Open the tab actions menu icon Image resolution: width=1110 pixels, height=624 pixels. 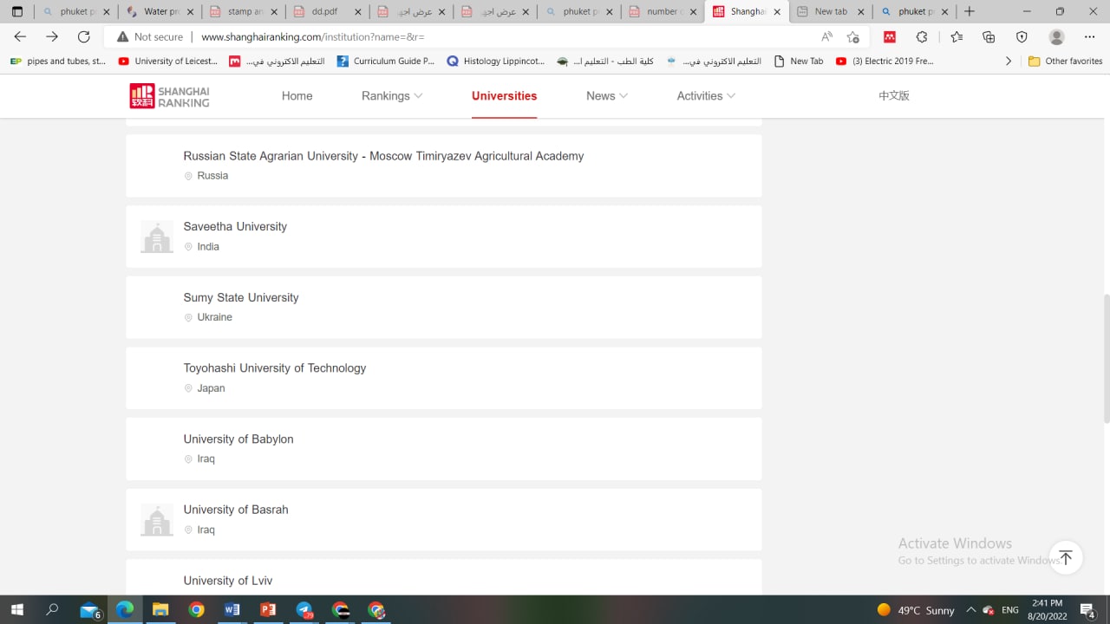click(16, 11)
